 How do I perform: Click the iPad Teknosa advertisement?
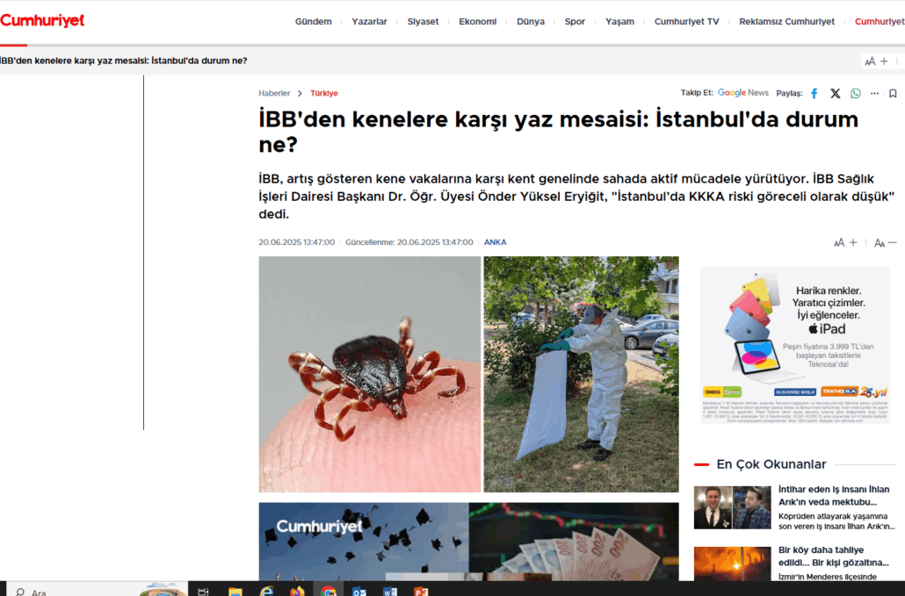[795, 345]
